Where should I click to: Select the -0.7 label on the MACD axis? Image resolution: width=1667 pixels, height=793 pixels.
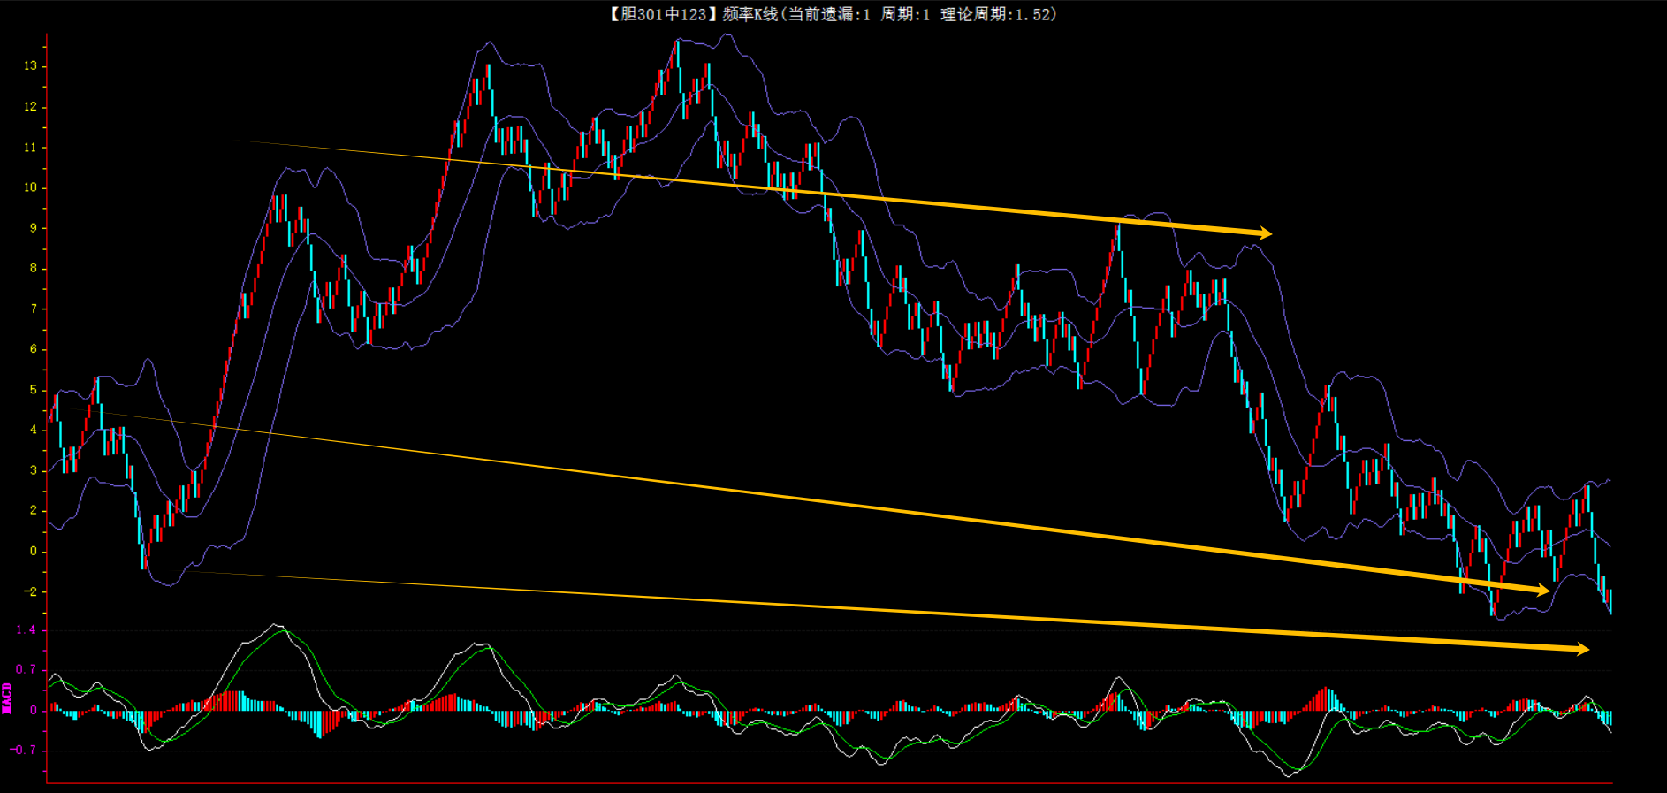(x=24, y=751)
